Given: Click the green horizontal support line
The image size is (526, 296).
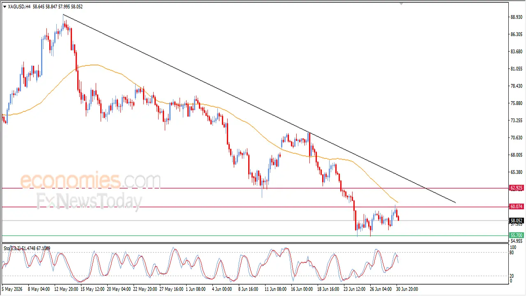Looking at the screenshot, I should pos(255,236).
